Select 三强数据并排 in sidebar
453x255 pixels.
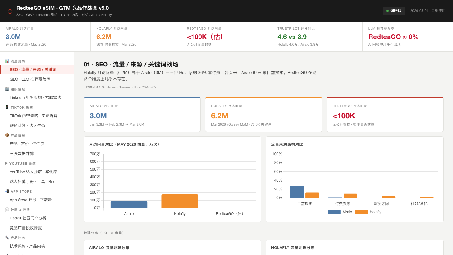37,154
